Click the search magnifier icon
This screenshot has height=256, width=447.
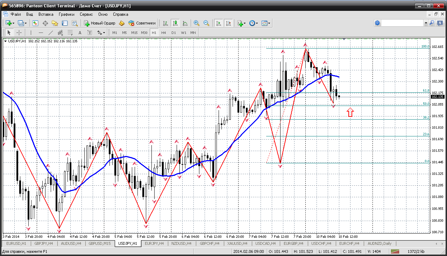pos(432,23)
